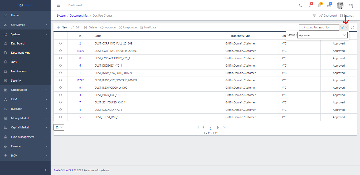
Task: Collapse the sidebar with the hamburger icon
Action: pos(59,5)
